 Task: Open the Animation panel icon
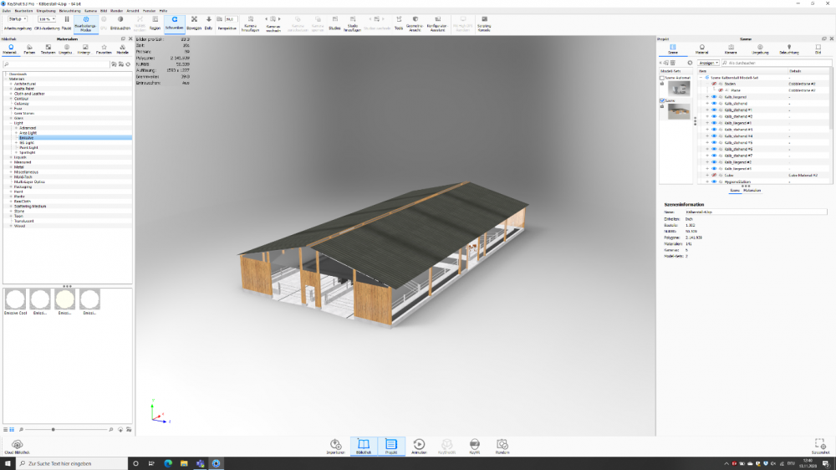coord(419,445)
